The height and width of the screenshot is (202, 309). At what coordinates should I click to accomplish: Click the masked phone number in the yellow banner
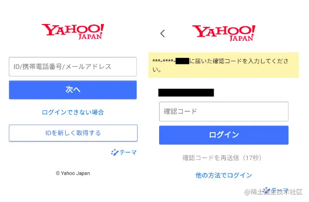tap(171, 61)
